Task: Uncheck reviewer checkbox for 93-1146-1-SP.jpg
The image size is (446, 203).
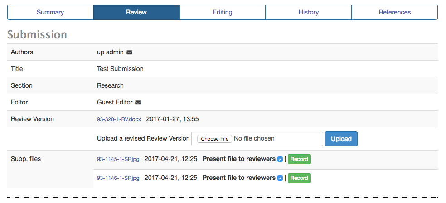Action: point(280,178)
